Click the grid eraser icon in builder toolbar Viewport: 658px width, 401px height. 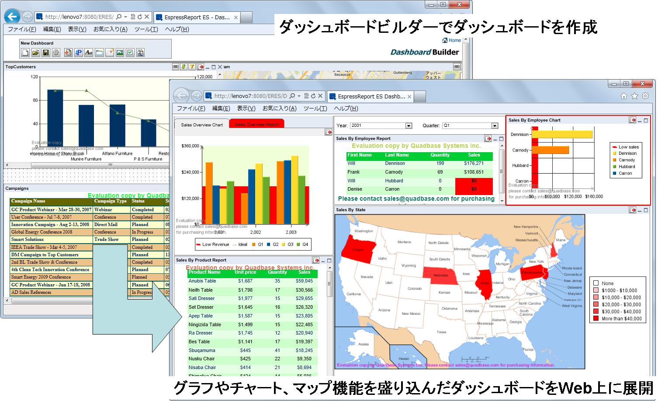[x=109, y=52]
